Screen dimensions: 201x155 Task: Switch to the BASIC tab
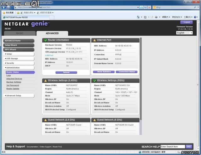[x=20, y=34]
